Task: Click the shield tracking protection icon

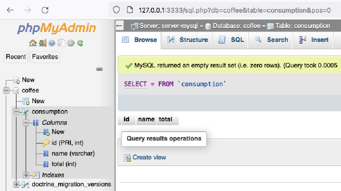Action: (116, 10)
